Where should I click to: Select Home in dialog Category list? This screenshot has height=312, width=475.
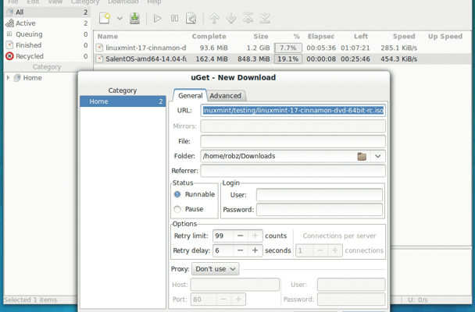pos(123,101)
